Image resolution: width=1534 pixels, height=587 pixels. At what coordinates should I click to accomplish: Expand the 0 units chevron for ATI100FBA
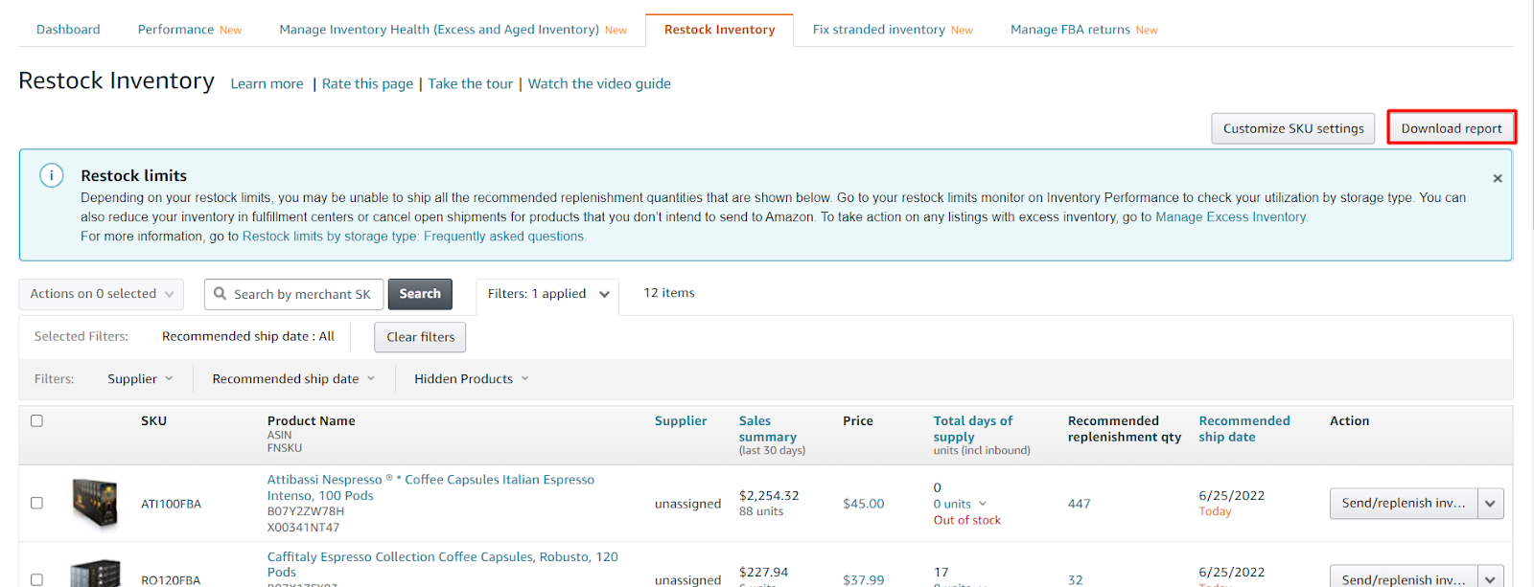(983, 504)
